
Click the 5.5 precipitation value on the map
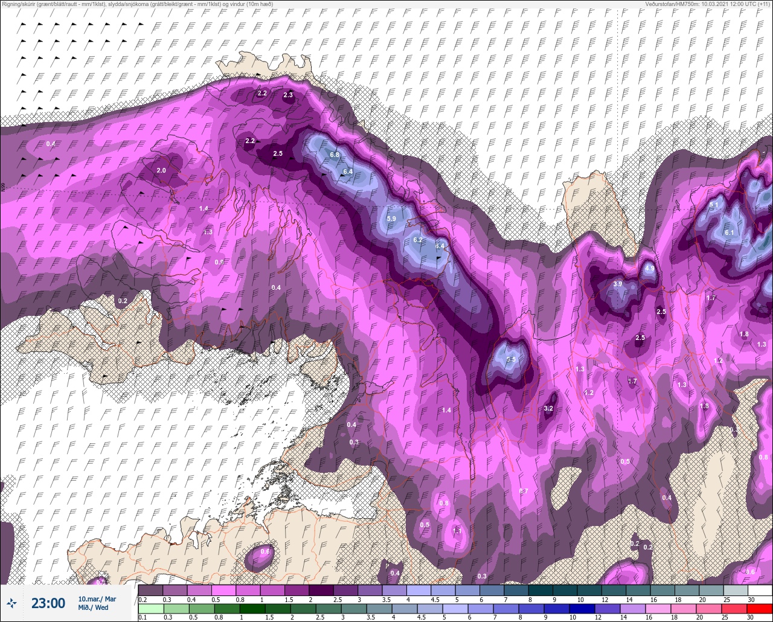point(512,359)
